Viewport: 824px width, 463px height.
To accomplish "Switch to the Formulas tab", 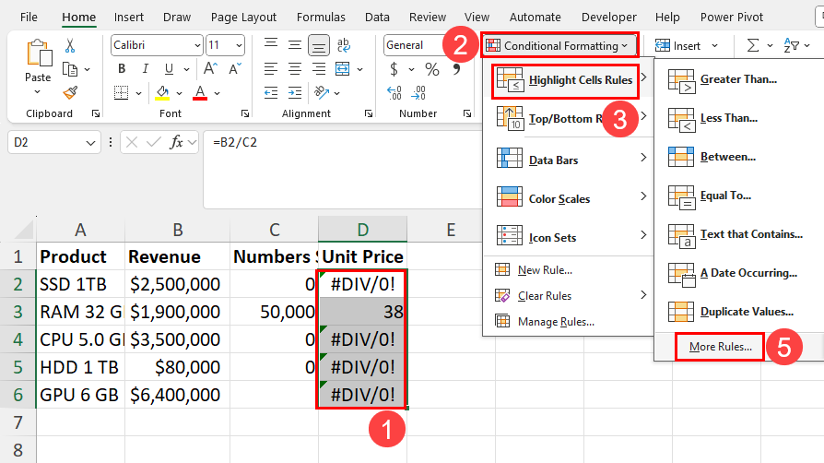I will point(321,18).
